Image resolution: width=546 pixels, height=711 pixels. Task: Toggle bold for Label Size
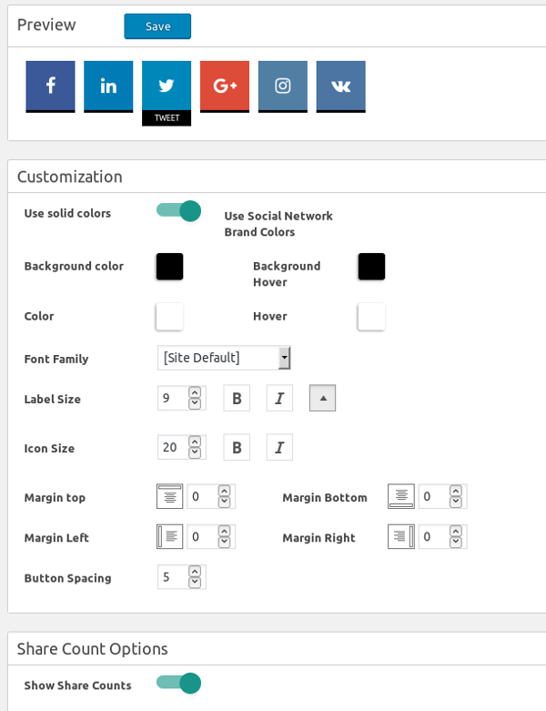click(x=237, y=398)
